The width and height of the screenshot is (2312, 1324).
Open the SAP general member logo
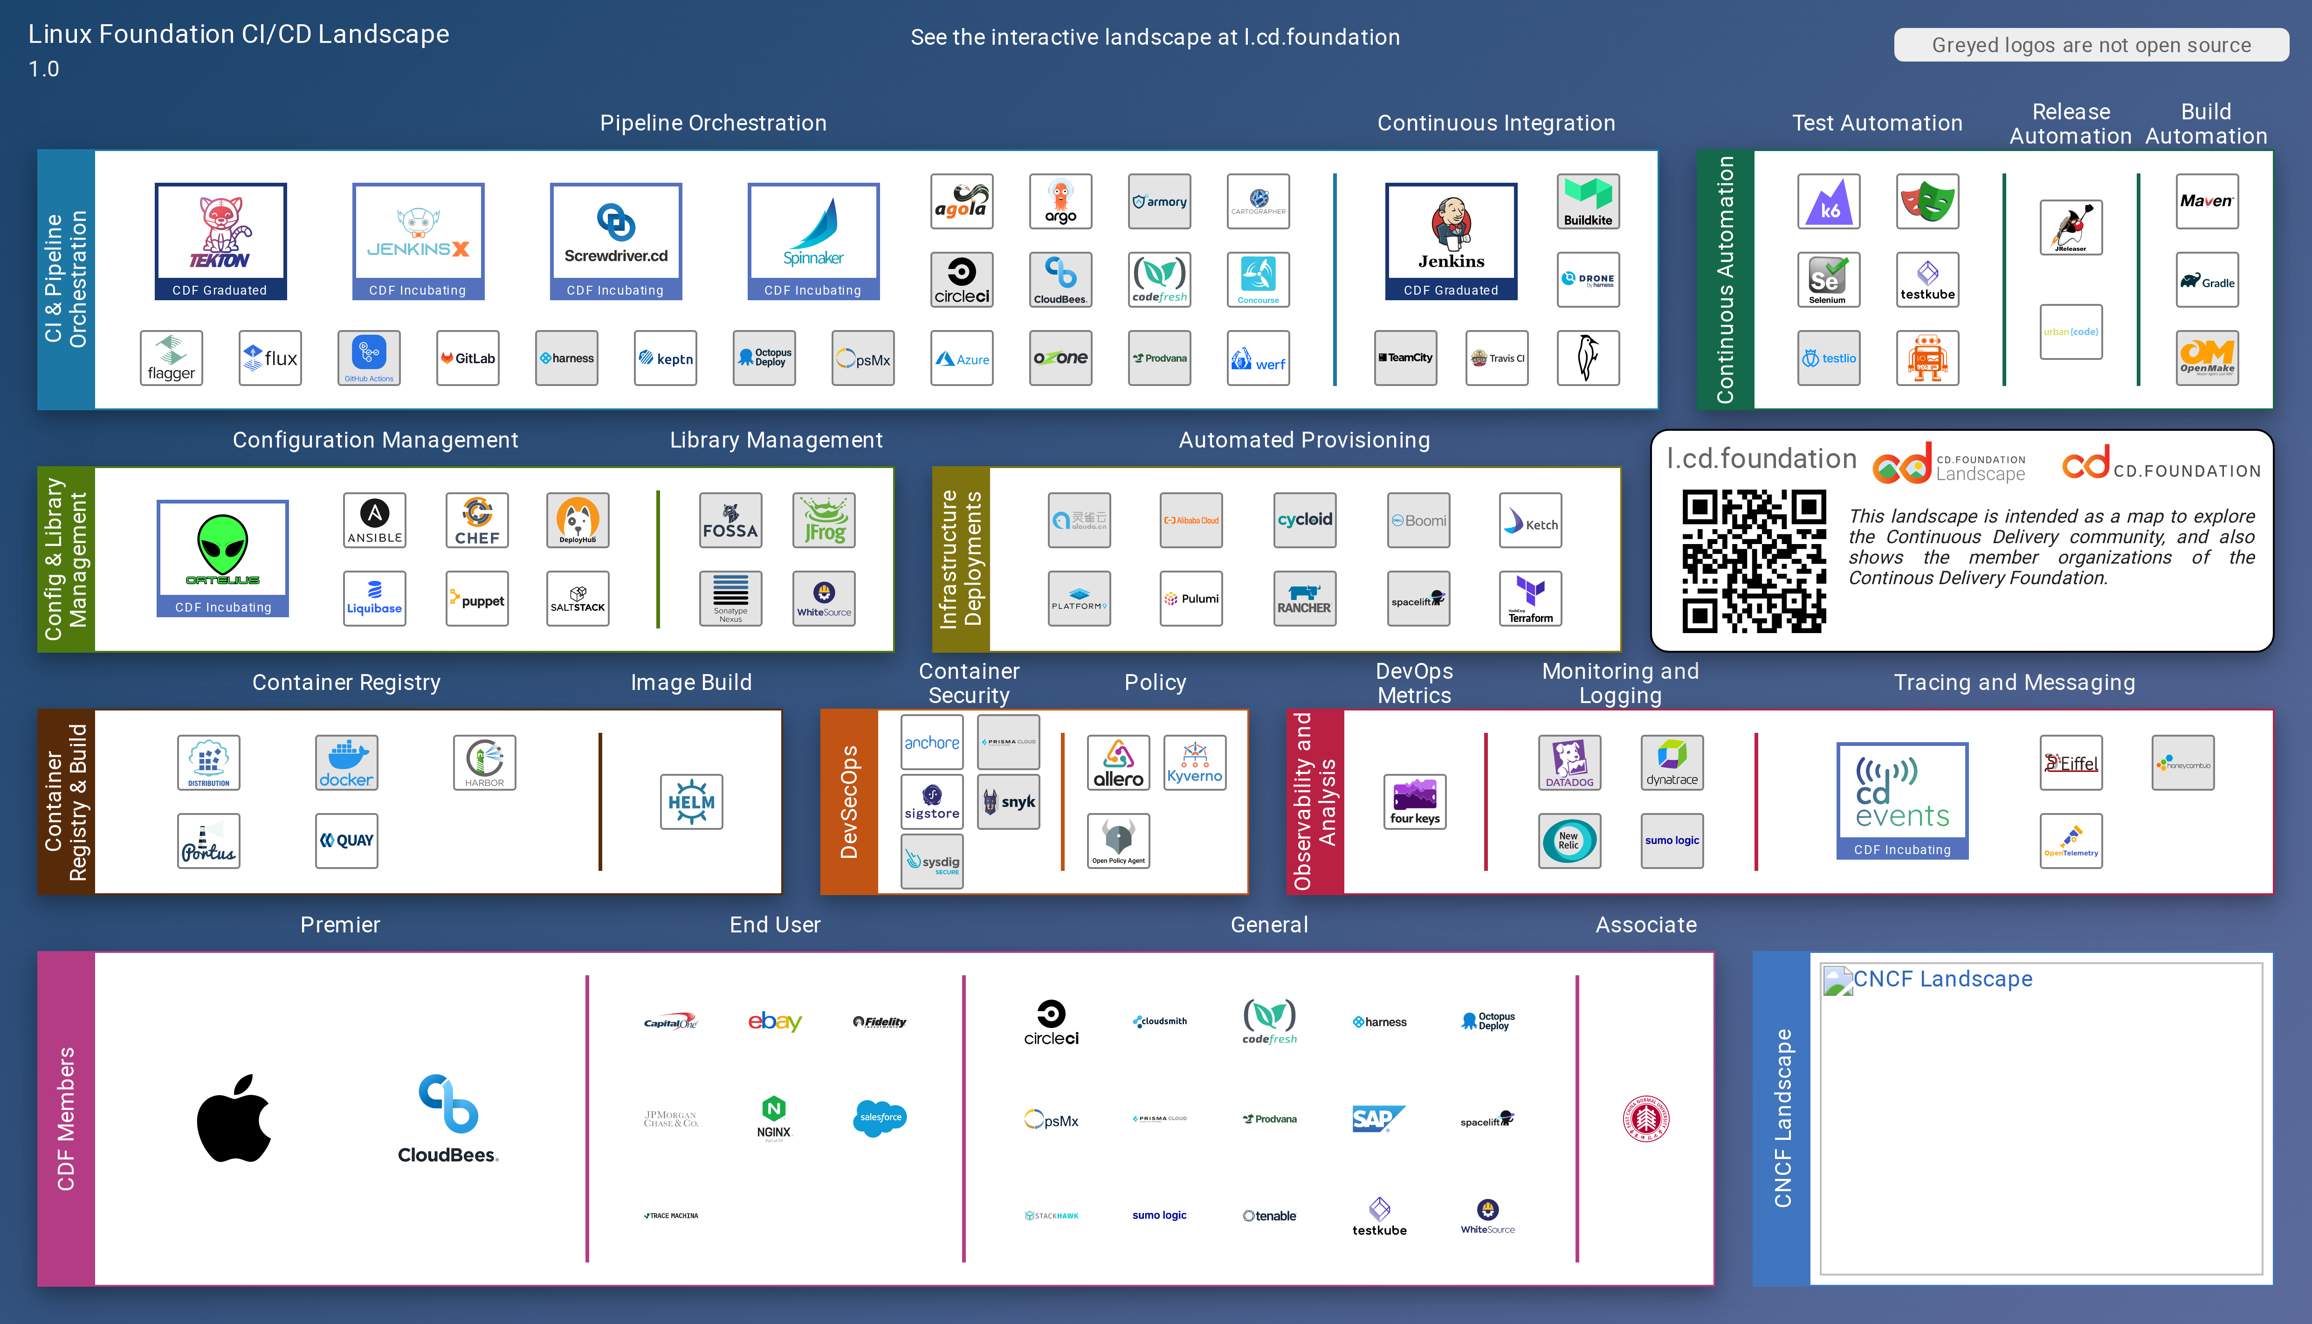pos(1378,1118)
